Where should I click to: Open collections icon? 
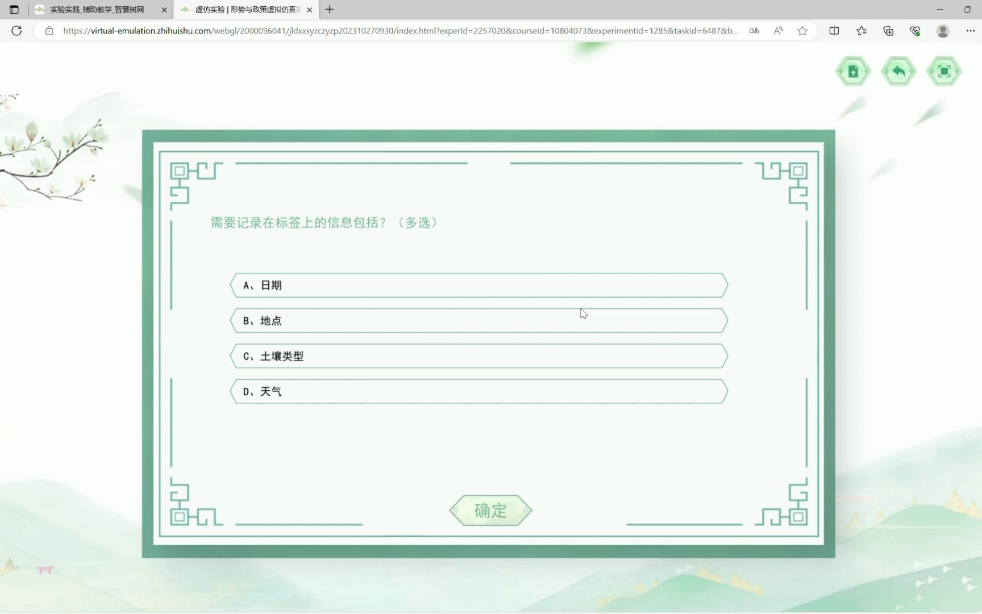tap(888, 31)
